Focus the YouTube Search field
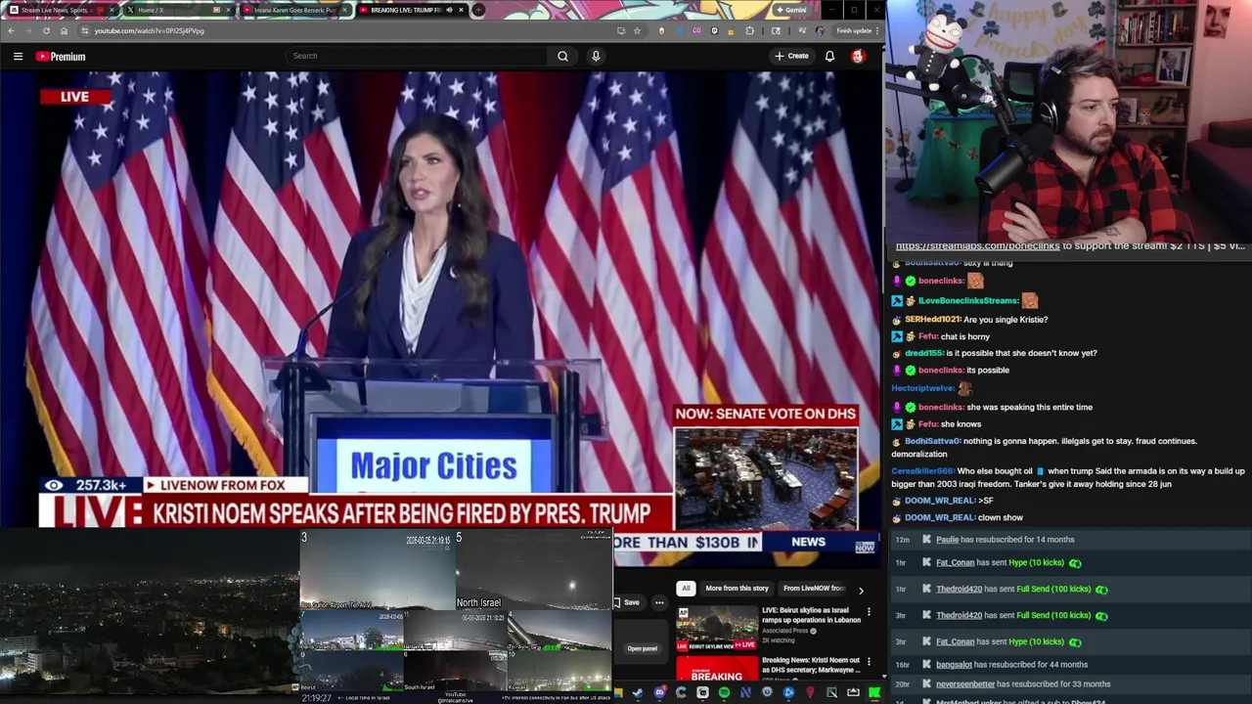 (x=416, y=56)
